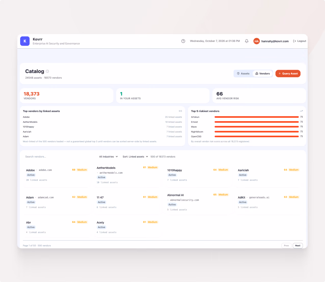Click the "20 linked assets" count for Adobe in Top vendors
Viewport: 325px width, 282px height.
(x=173, y=117)
